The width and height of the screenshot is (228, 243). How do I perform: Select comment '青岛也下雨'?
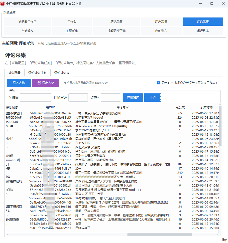coord(83,143)
